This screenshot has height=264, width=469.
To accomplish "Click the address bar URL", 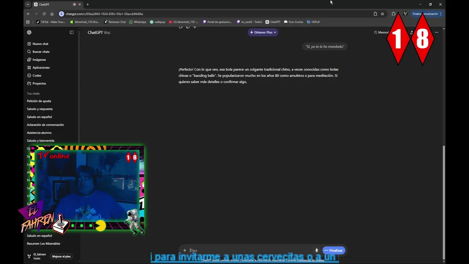I will (x=104, y=14).
